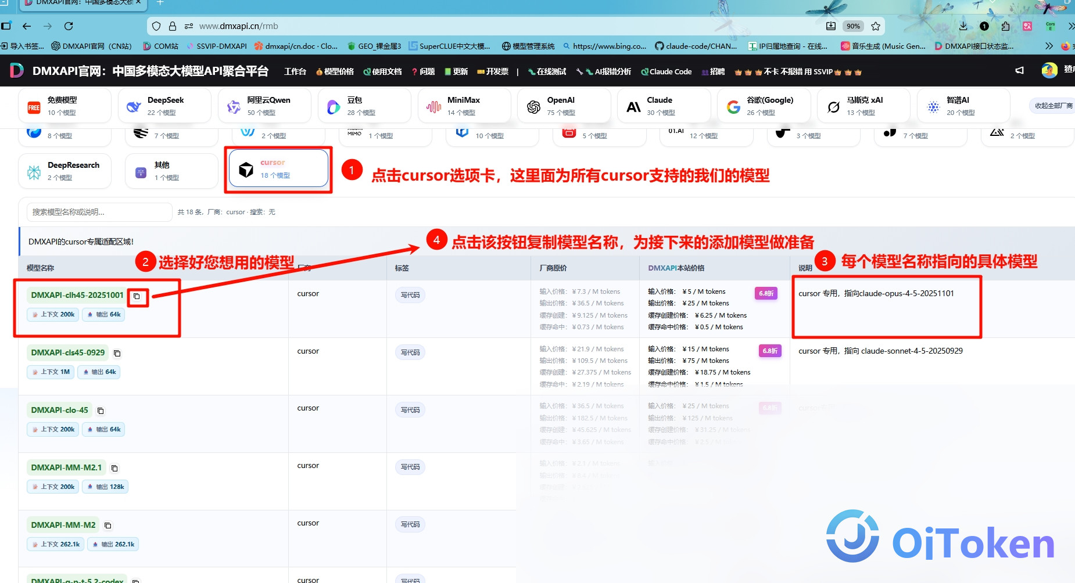Select the 免费模型 vendor card

click(64, 106)
